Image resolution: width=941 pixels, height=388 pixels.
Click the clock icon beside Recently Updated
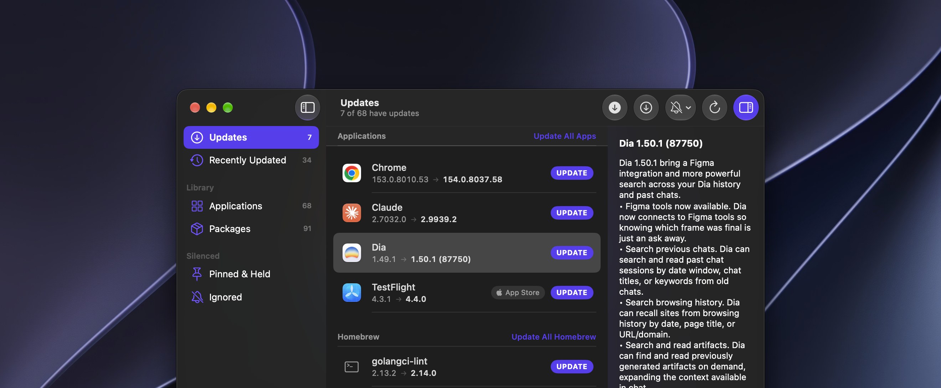click(196, 160)
